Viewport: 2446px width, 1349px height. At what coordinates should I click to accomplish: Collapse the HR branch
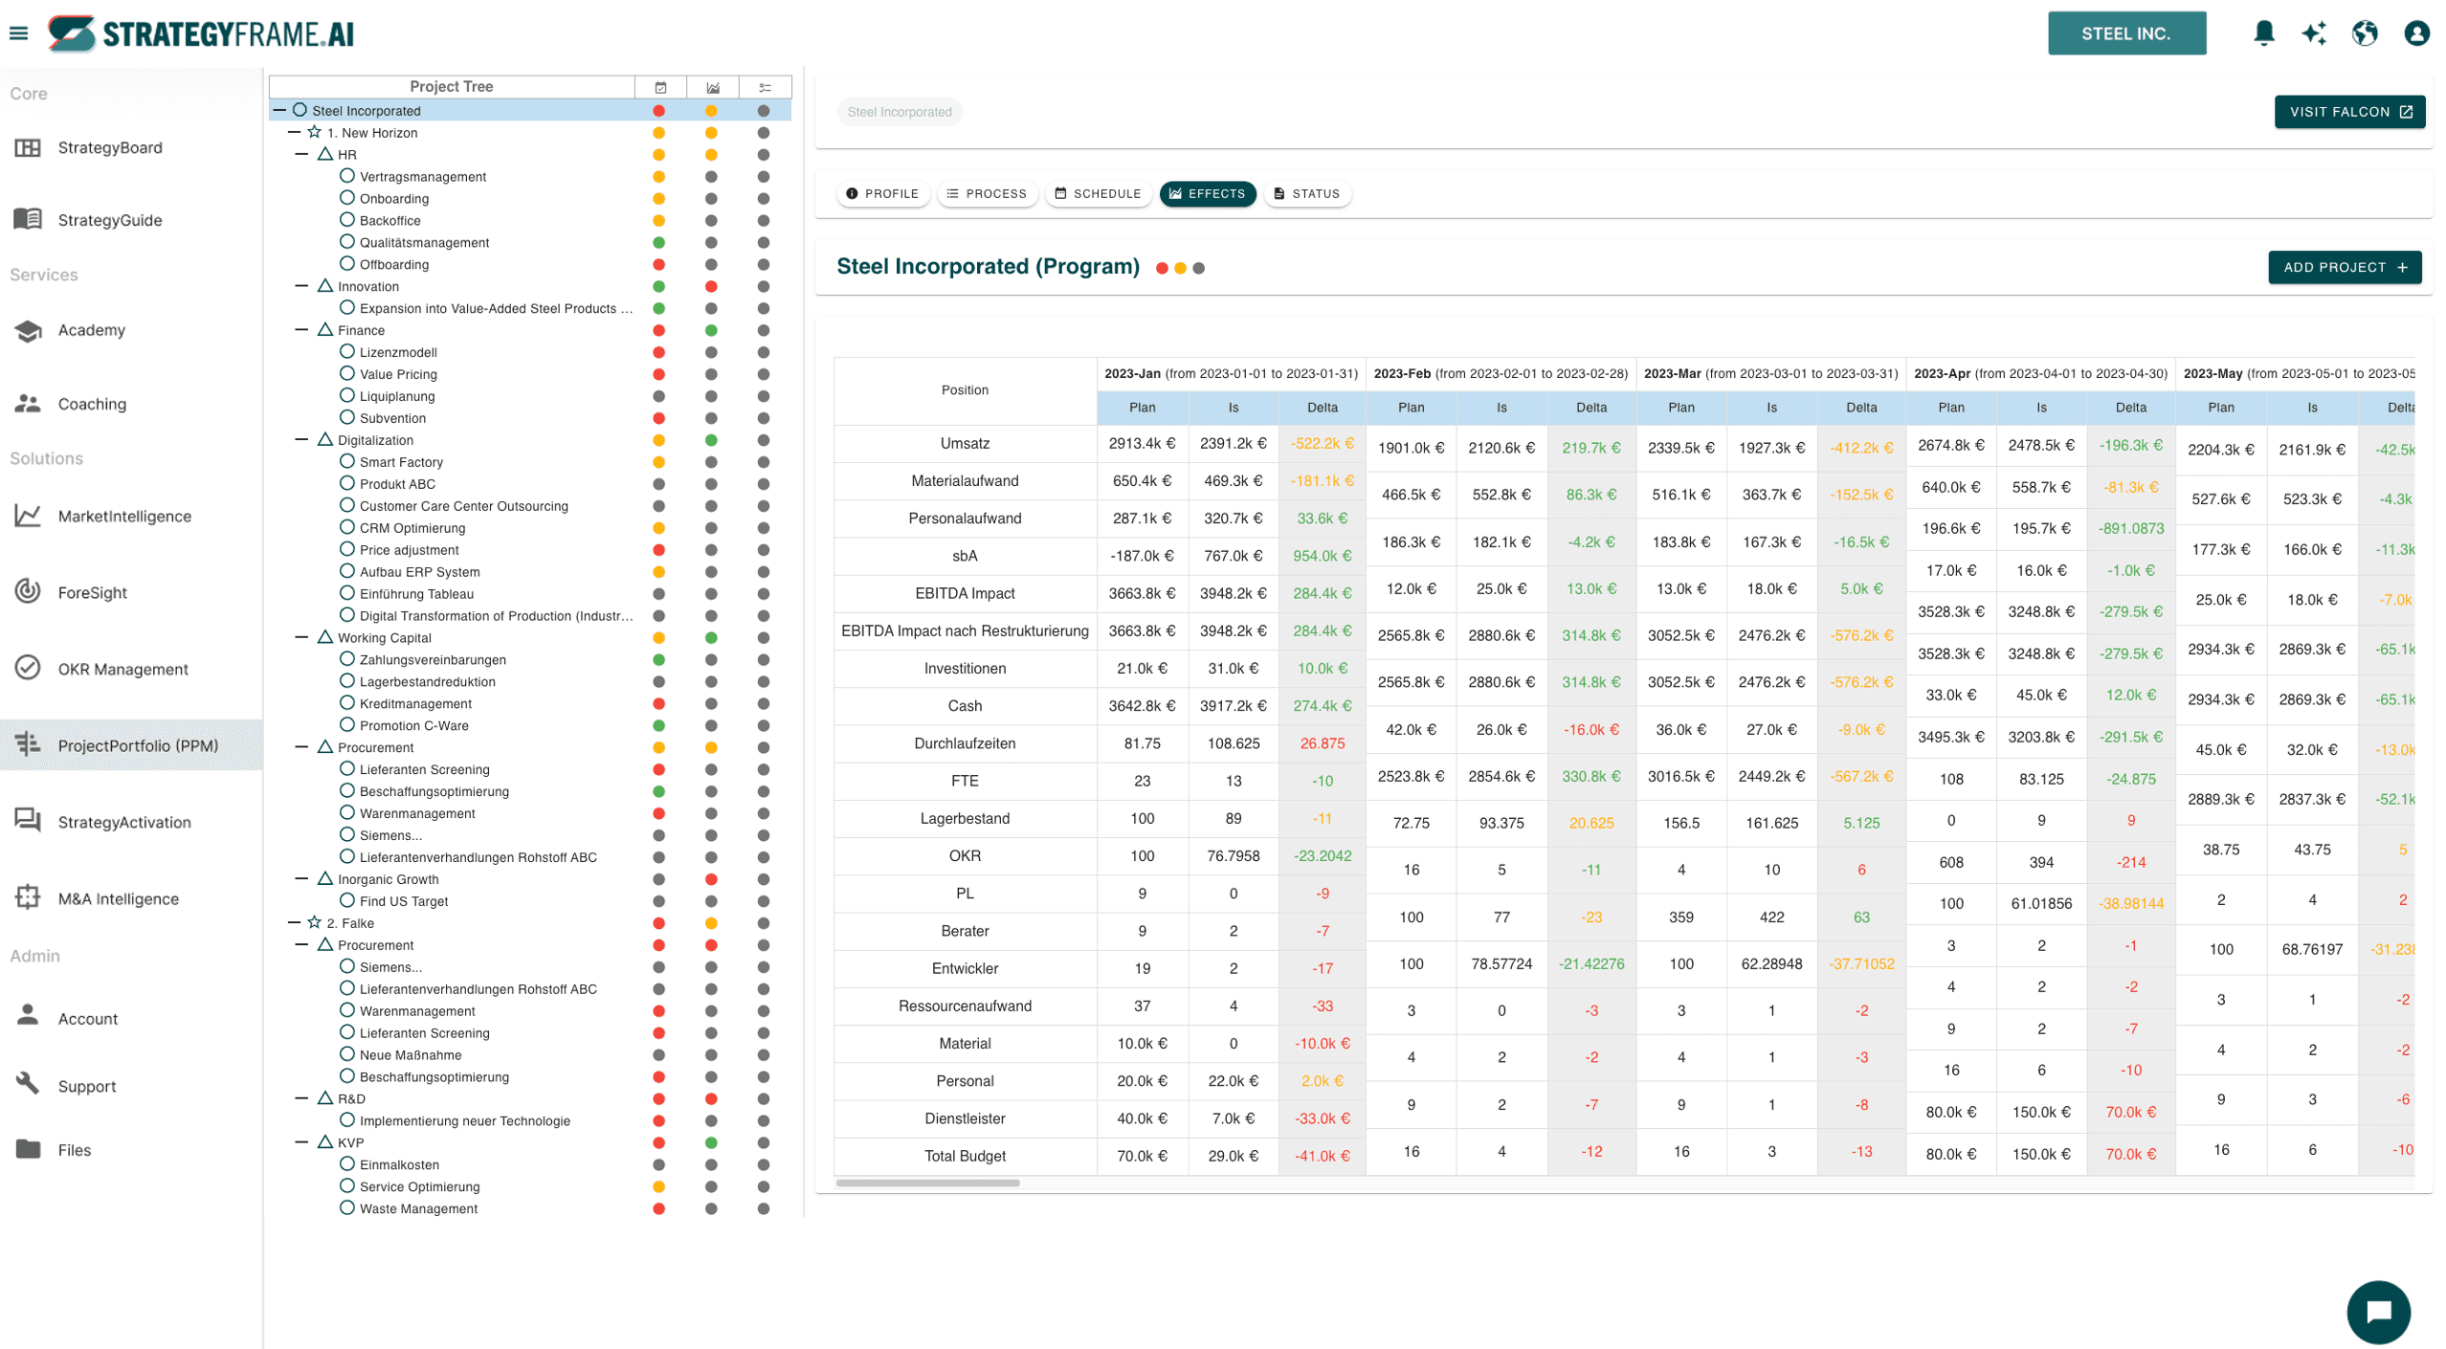point(301,154)
